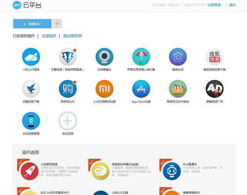Open the IPv6直通车 title link

tap(190, 164)
